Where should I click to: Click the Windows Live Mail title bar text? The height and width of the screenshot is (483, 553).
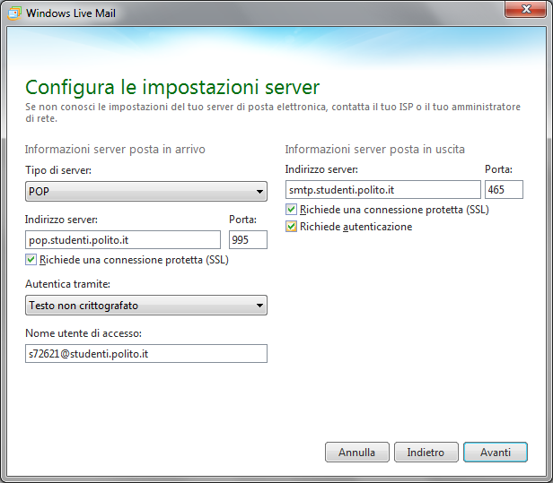pos(71,13)
